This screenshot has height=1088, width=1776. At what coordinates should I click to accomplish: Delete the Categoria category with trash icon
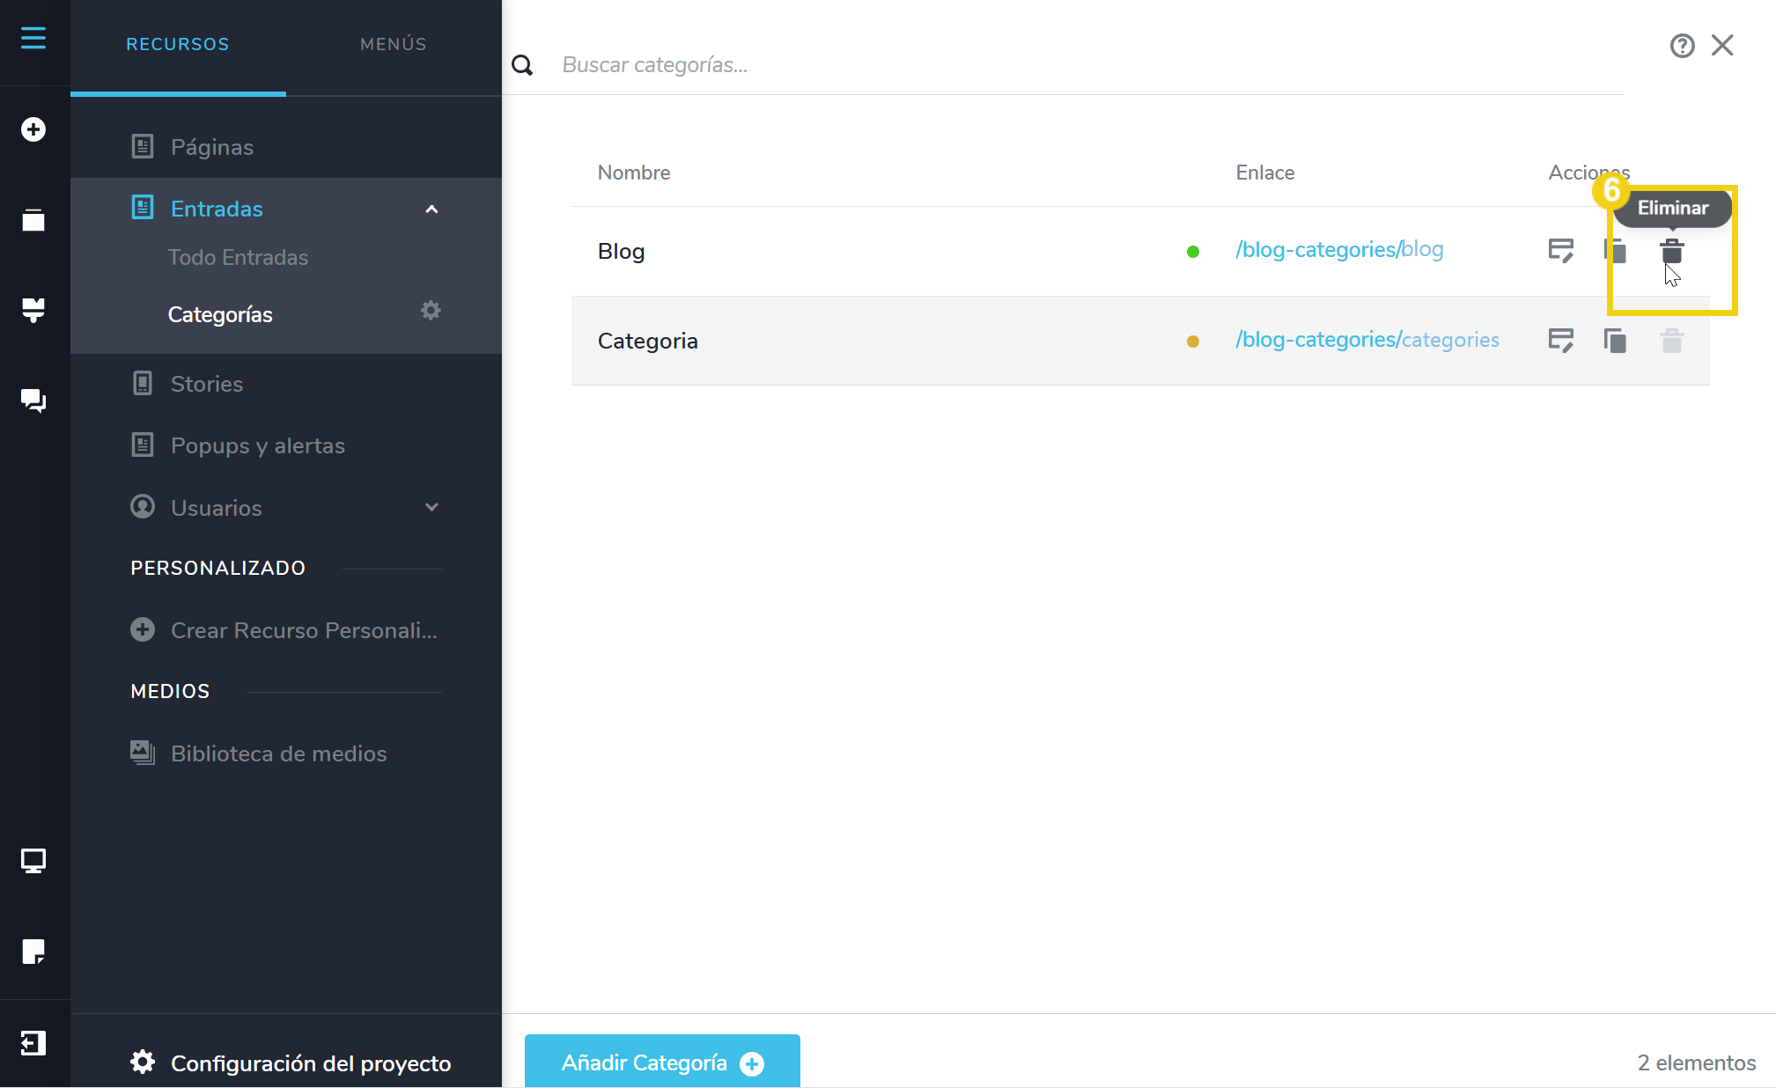click(1671, 341)
